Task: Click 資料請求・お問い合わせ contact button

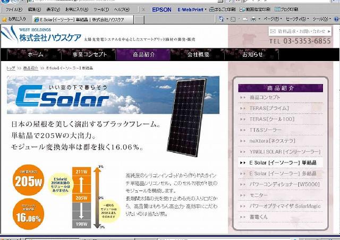Action: [x=300, y=31]
